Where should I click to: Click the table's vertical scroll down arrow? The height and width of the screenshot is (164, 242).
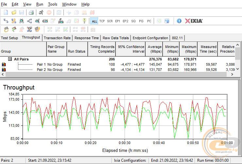(x=238, y=69)
